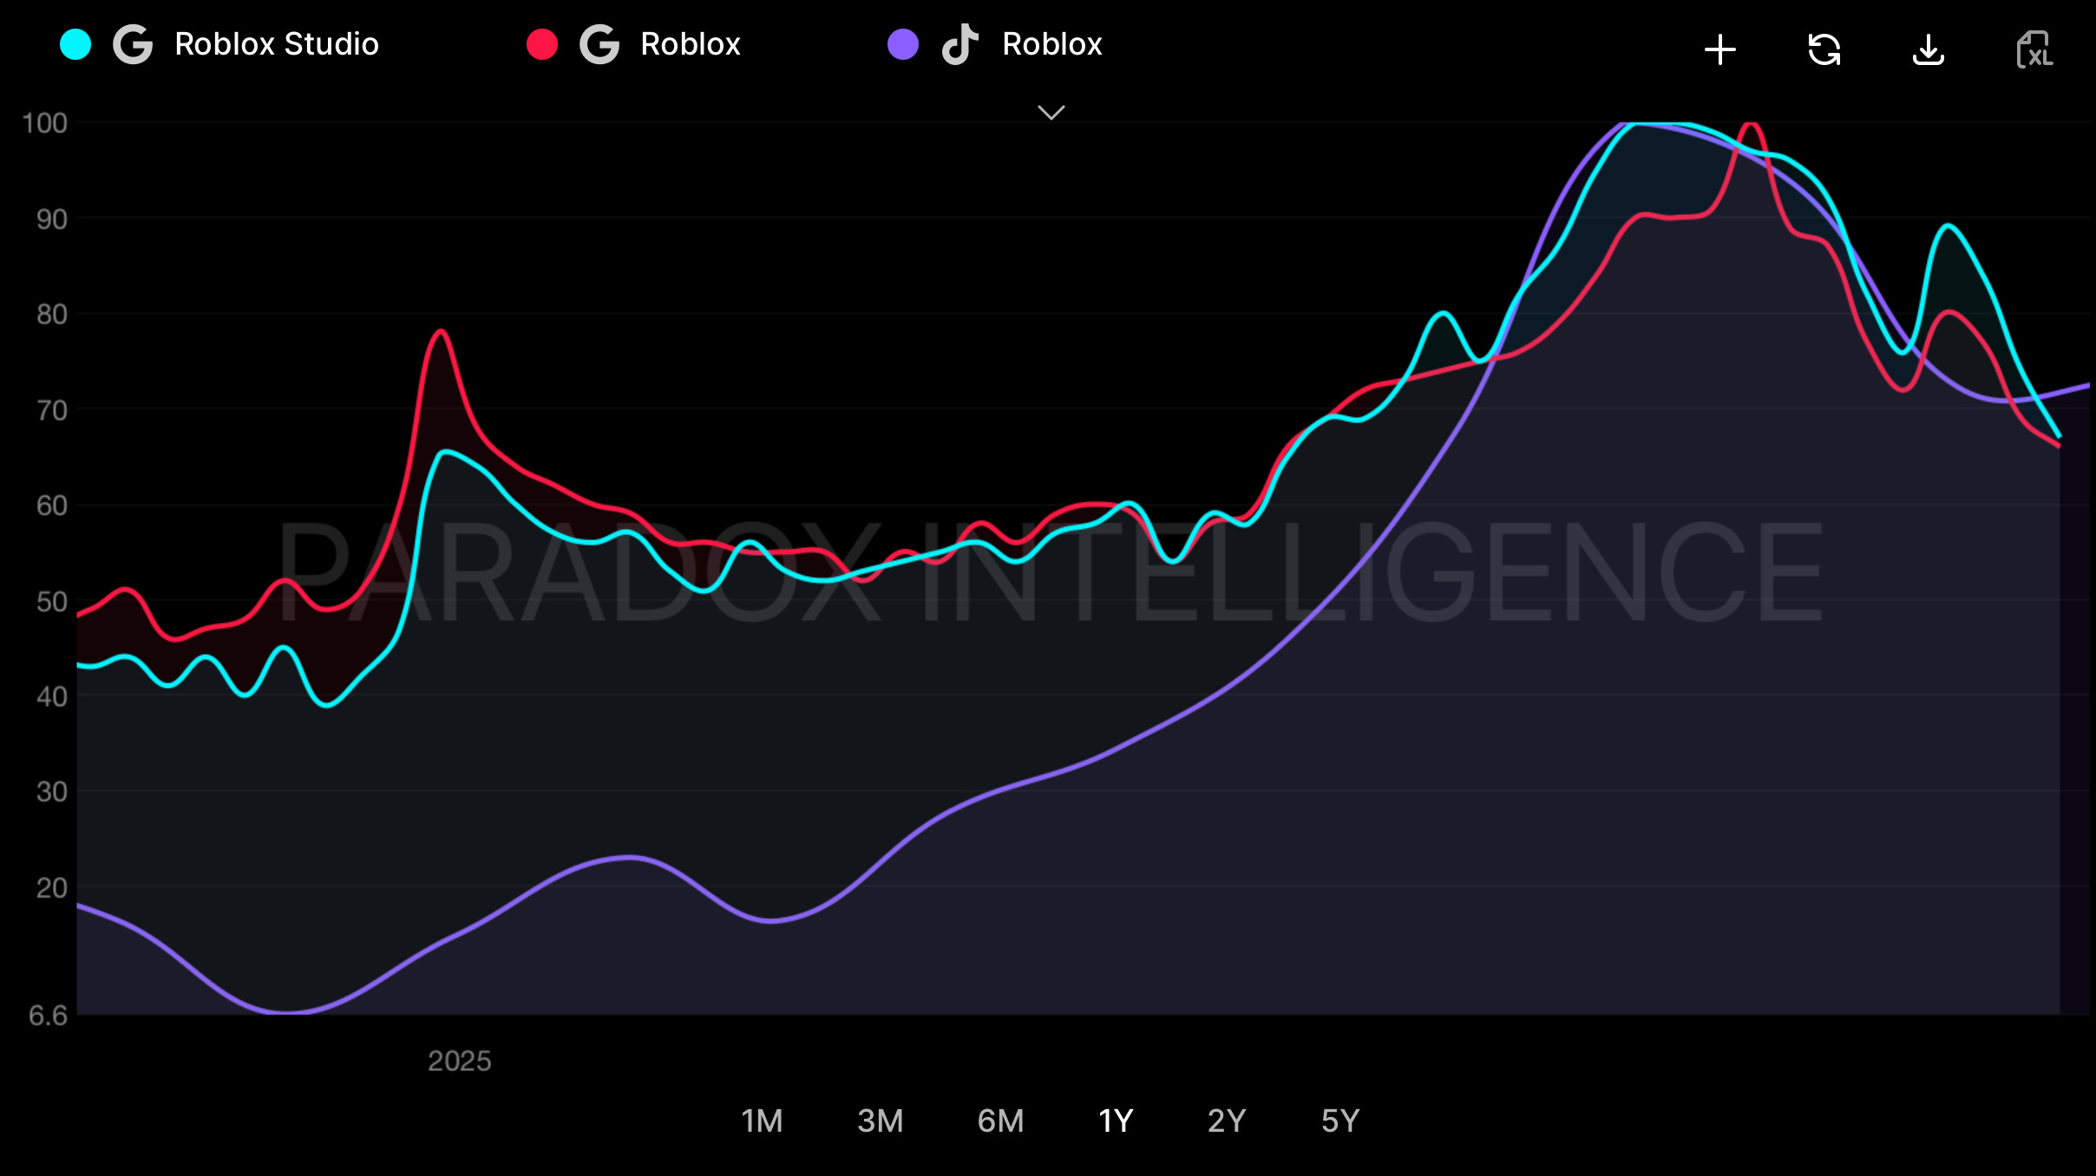Click the Roblox Studio legend label
Screen dimensions: 2096x1176
[x=277, y=44]
